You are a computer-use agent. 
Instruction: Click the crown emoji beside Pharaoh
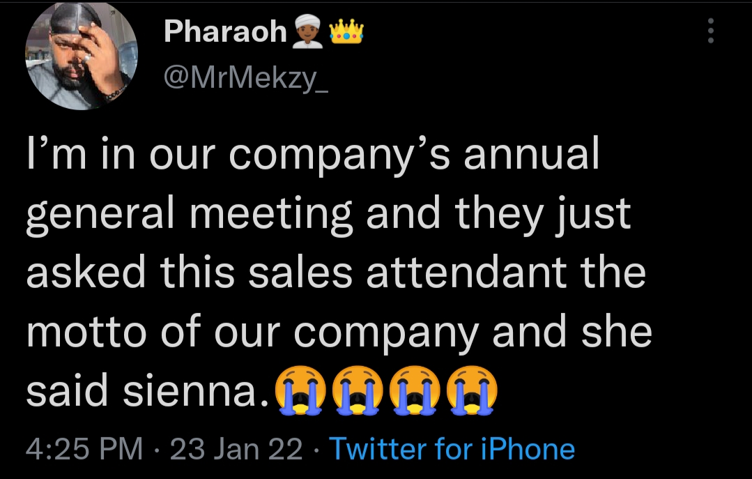tap(346, 31)
